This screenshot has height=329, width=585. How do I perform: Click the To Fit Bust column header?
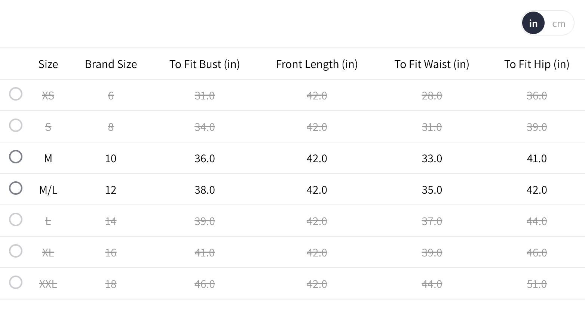pos(204,64)
